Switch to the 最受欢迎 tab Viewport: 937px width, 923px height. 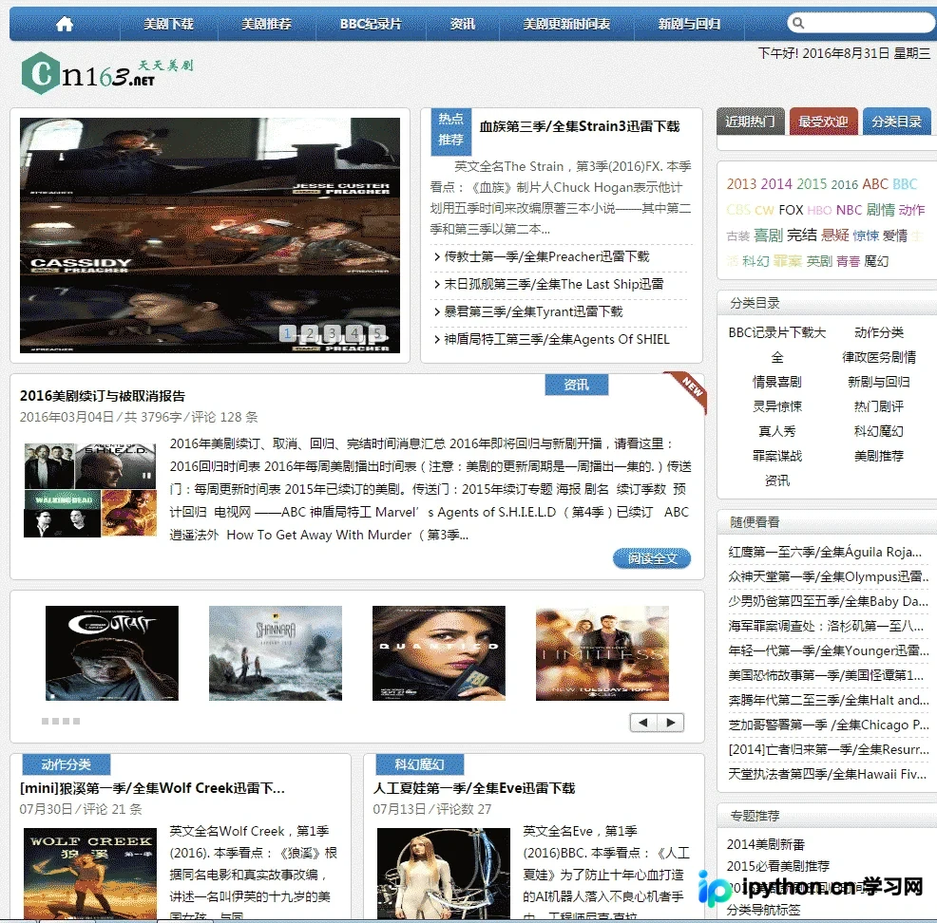pos(824,122)
